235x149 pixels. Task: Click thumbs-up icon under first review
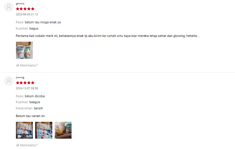click(x=17, y=65)
